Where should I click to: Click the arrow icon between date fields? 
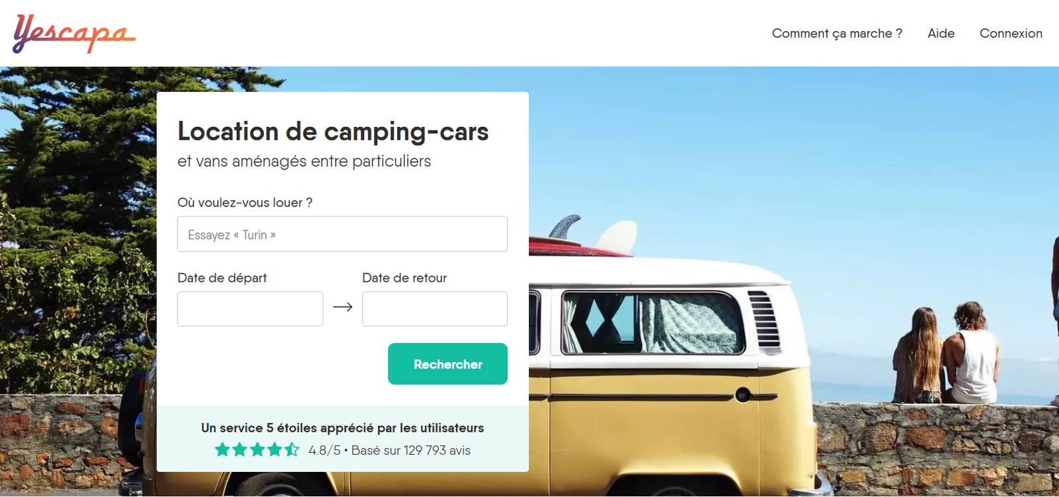pyautogui.click(x=343, y=307)
